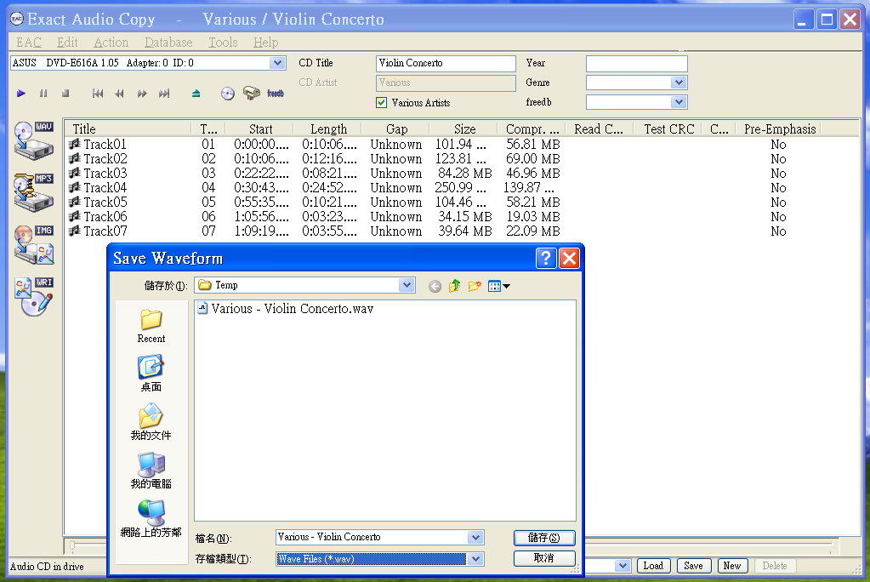Click the Pre-Emphasis column header
This screenshot has height=582, width=870.
[779, 128]
